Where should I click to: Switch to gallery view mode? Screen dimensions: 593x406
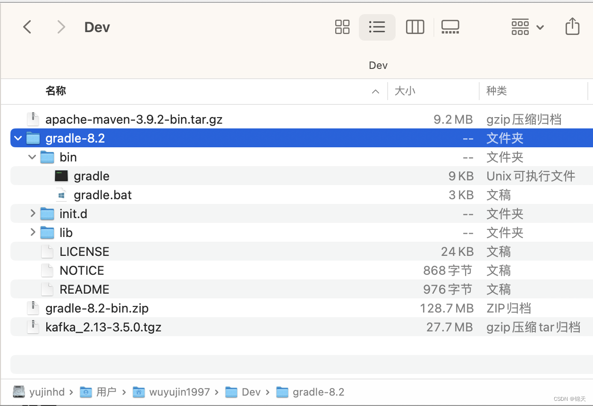[450, 27]
